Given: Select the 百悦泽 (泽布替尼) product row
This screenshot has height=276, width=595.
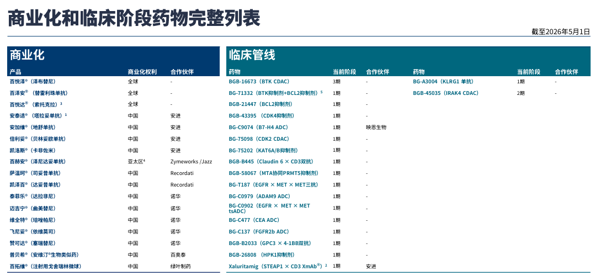Looking at the screenshot, I should pos(114,81).
